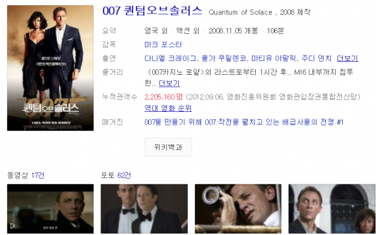This screenshot has height=235, width=376.
Task: Open the 매거진 article about 007 배급사
Action: tap(244, 122)
